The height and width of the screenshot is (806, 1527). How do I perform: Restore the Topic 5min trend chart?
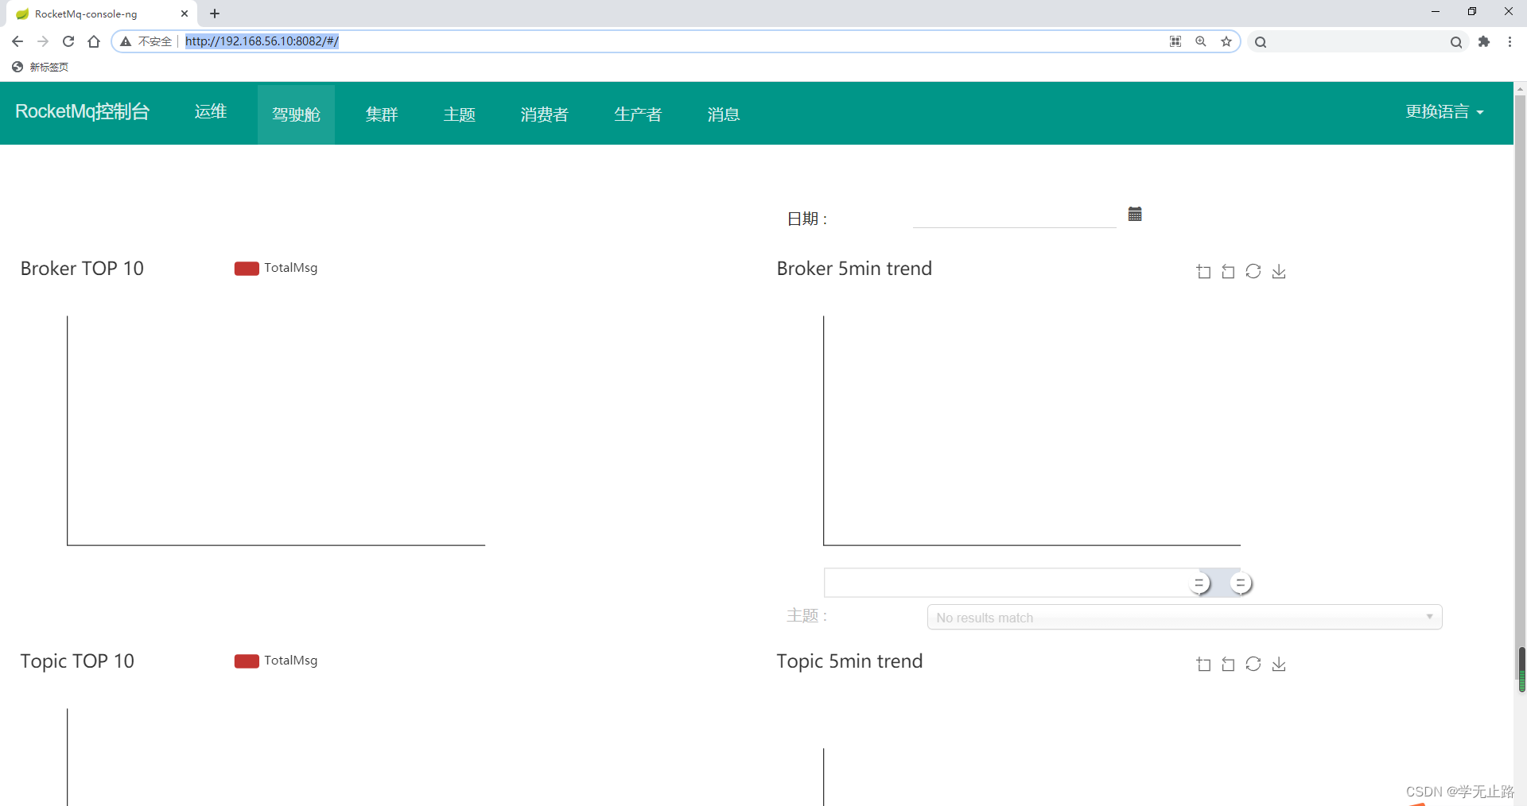point(1253,665)
